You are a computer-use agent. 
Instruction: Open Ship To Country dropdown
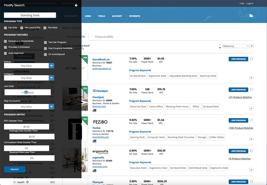point(29,107)
